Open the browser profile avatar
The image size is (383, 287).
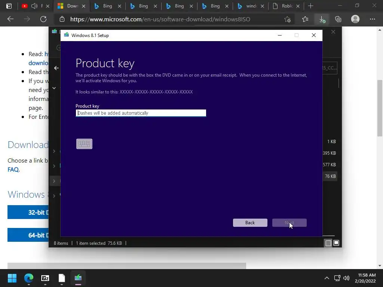[355, 19]
